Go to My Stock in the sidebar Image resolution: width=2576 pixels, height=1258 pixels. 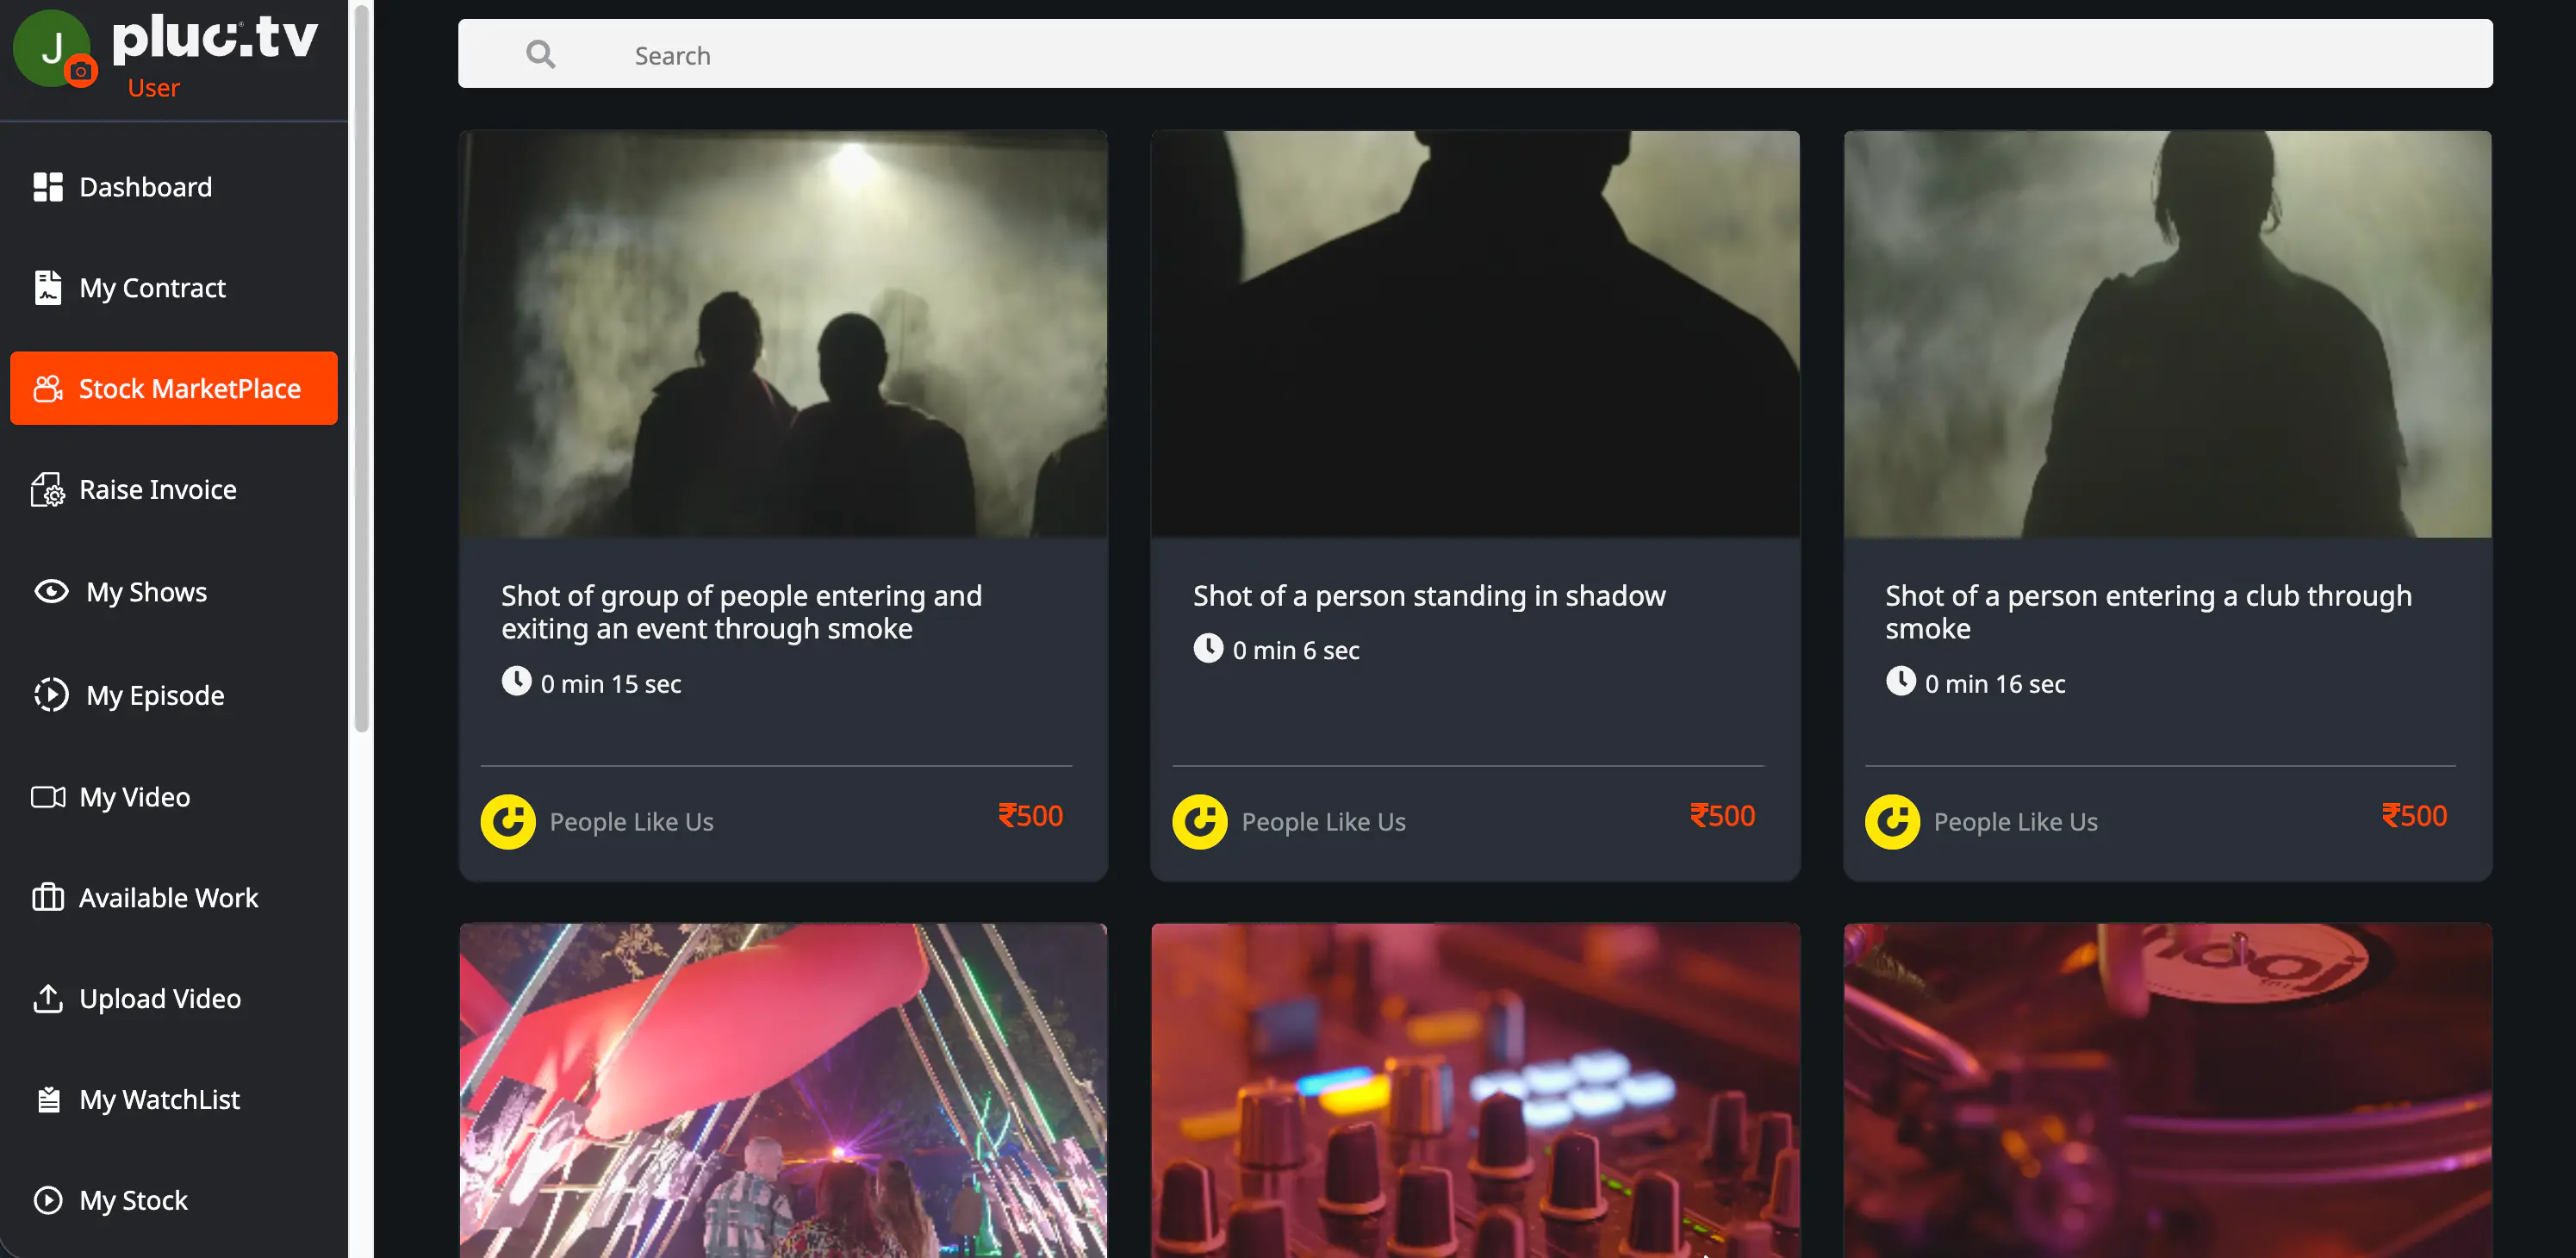(133, 1200)
